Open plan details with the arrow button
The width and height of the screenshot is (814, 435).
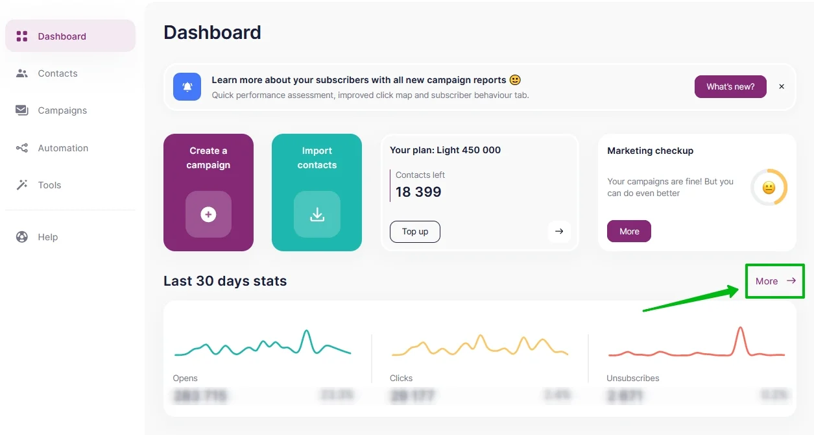(x=559, y=231)
